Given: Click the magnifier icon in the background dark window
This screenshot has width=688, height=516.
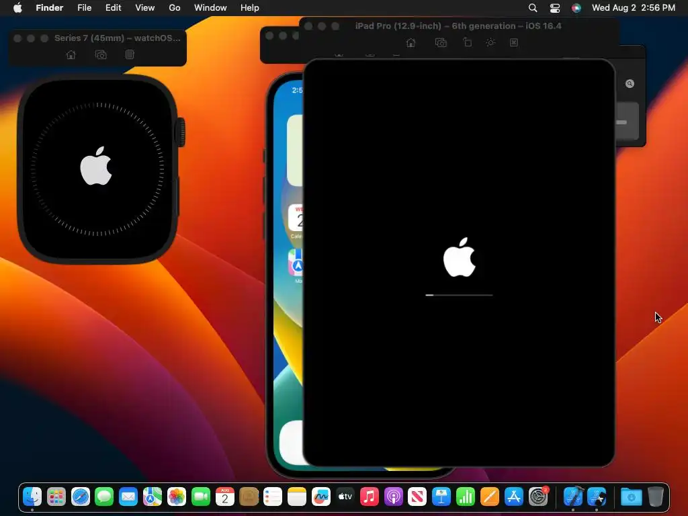Looking at the screenshot, I should (630, 84).
